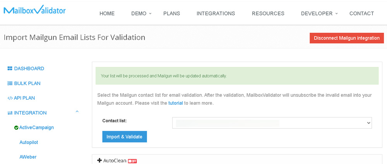Screen dimensions: 387x164
Task: Click the Bulk Plan list icon
Action: coord(10,84)
